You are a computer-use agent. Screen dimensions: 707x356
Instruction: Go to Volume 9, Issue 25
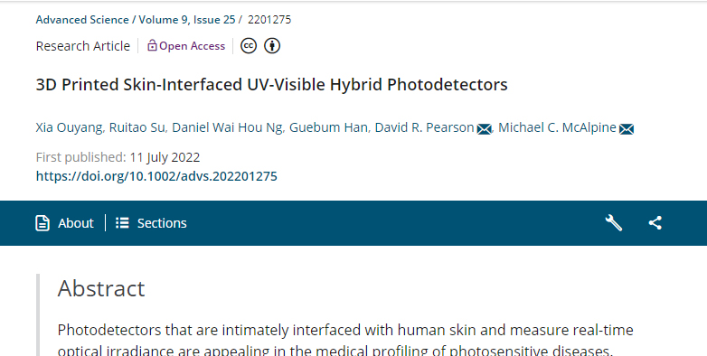[x=187, y=20]
